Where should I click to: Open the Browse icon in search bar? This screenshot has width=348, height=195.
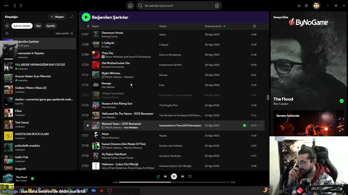point(217,5)
